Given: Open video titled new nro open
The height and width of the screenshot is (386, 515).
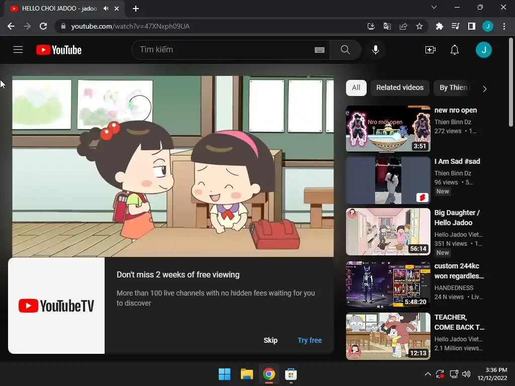Looking at the screenshot, I should pos(455,110).
